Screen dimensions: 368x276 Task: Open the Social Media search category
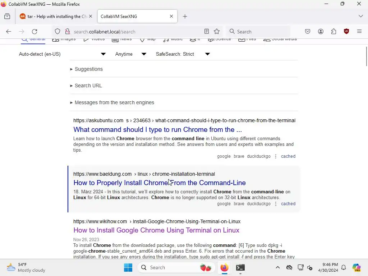(280, 40)
